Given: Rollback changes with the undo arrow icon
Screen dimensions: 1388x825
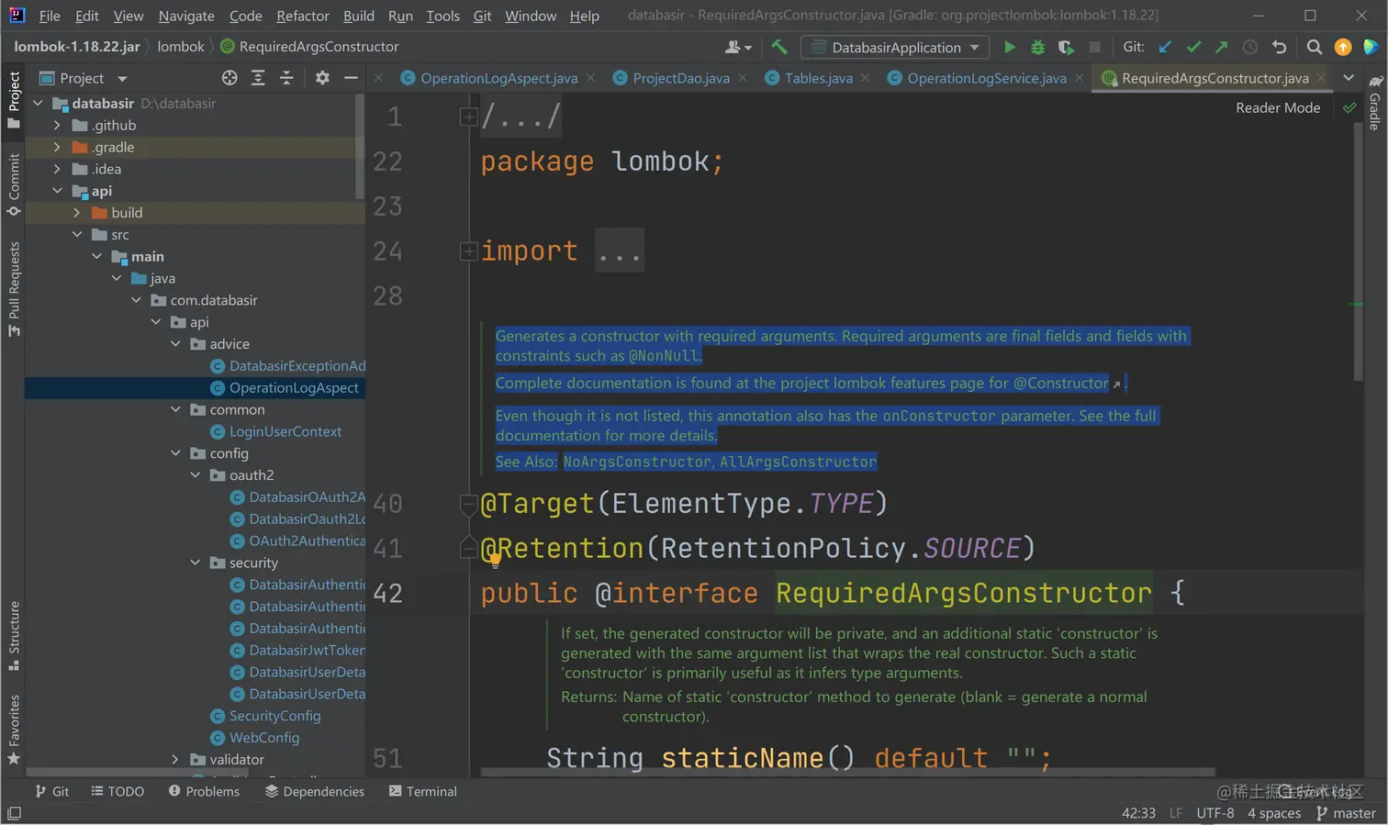Looking at the screenshot, I should tap(1279, 47).
